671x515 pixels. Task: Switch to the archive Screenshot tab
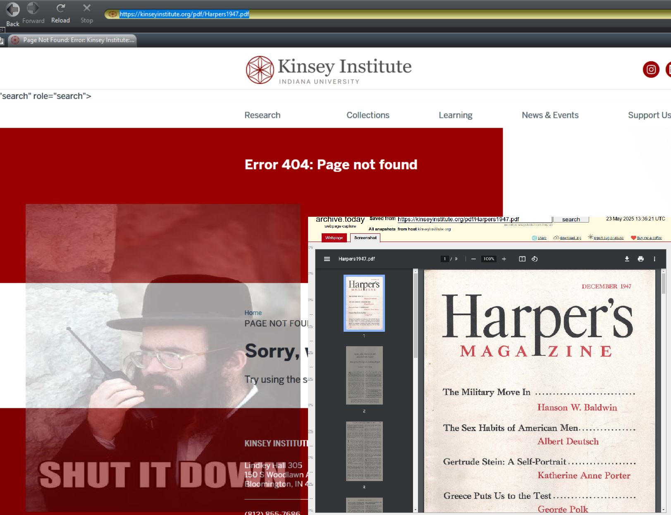click(365, 238)
